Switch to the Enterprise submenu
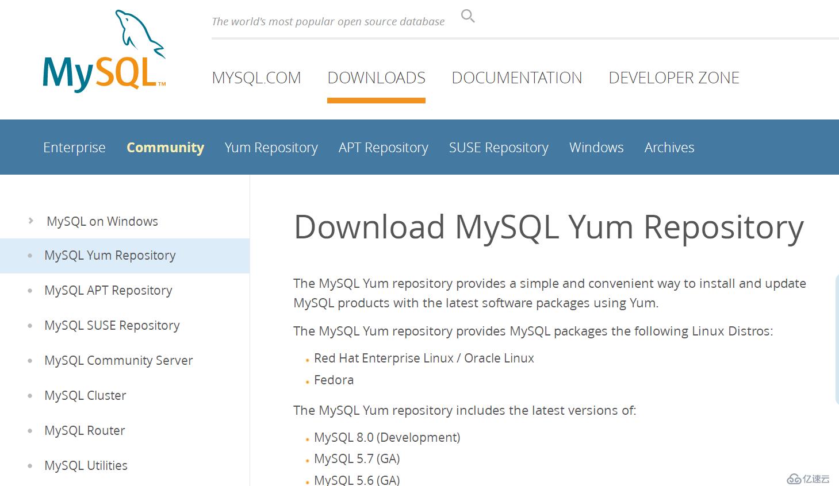The image size is (839, 486). 74,148
